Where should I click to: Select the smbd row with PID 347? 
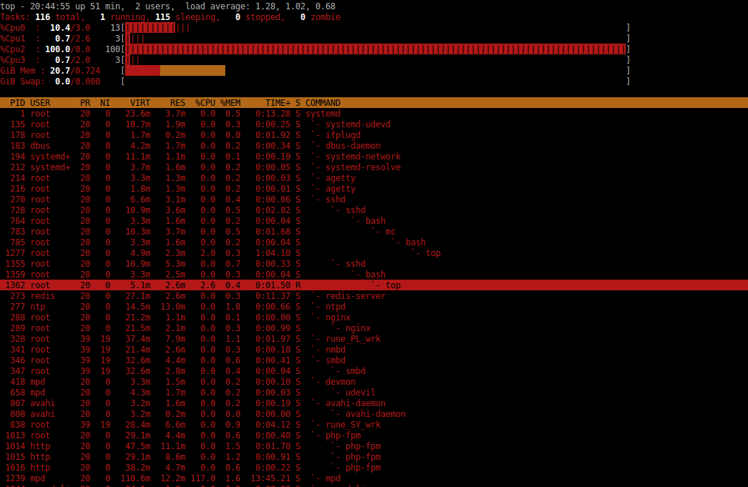tap(374, 371)
